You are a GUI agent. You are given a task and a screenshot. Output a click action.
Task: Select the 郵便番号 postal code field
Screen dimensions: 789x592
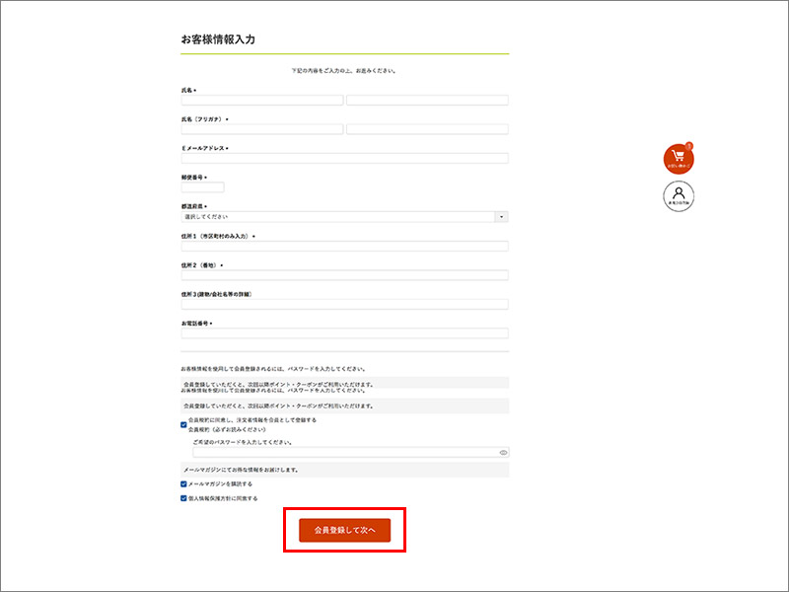[x=202, y=187]
